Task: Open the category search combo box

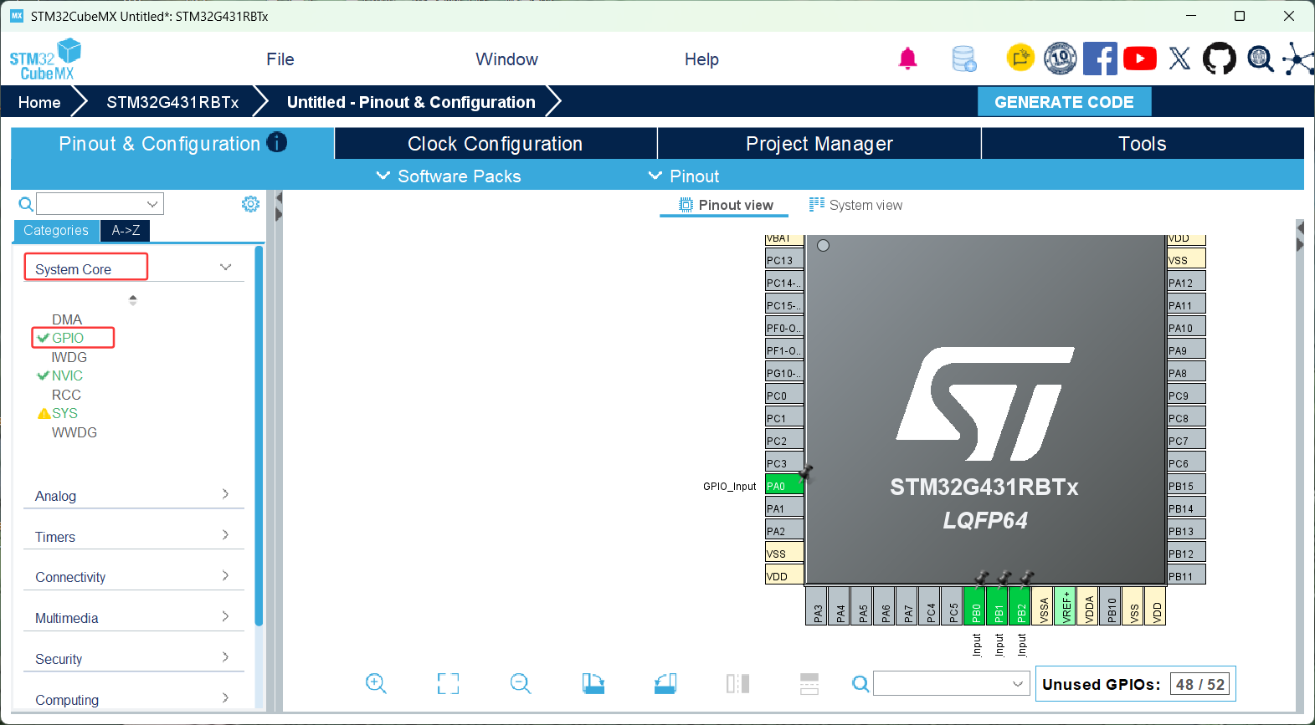Action: 100,204
